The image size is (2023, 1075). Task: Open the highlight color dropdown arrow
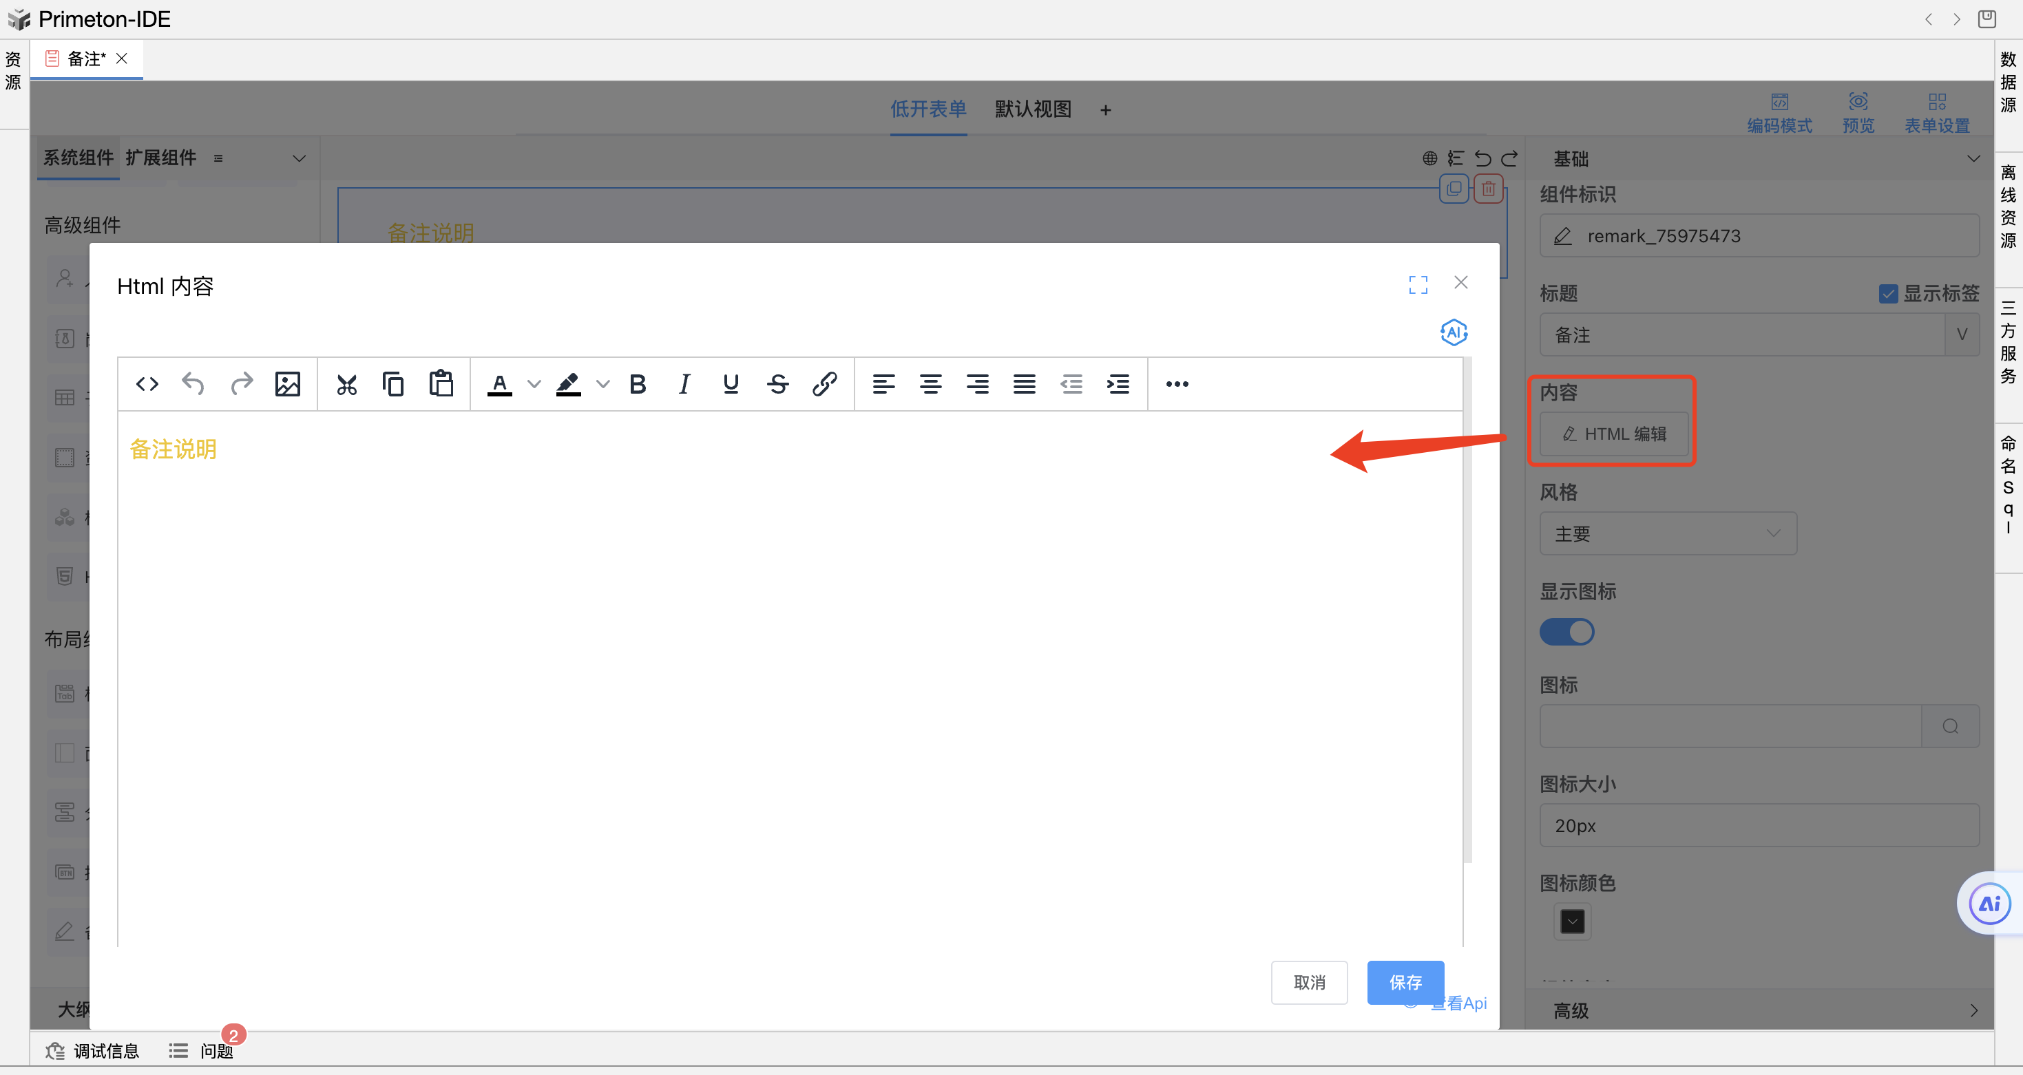(603, 384)
